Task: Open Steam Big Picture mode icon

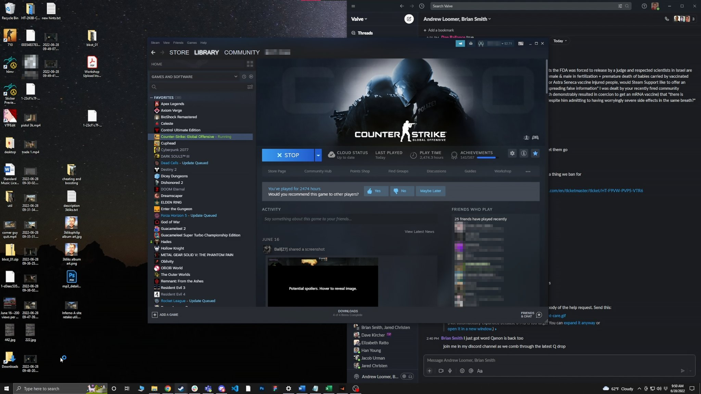Action: pos(521,43)
